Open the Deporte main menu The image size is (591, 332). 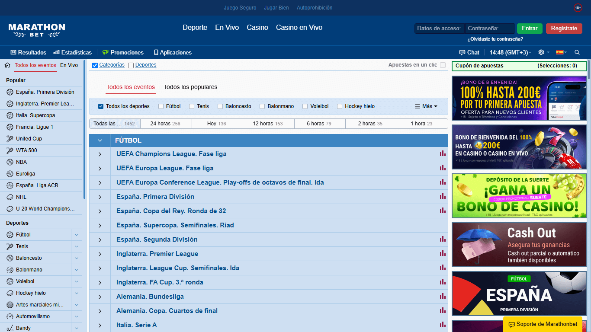click(x=195, y=27)
